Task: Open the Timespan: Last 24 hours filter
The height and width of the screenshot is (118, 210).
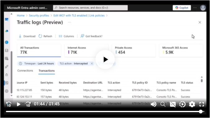Action: [36, 63]
